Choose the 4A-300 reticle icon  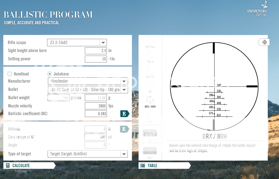(x=150, y=70)
